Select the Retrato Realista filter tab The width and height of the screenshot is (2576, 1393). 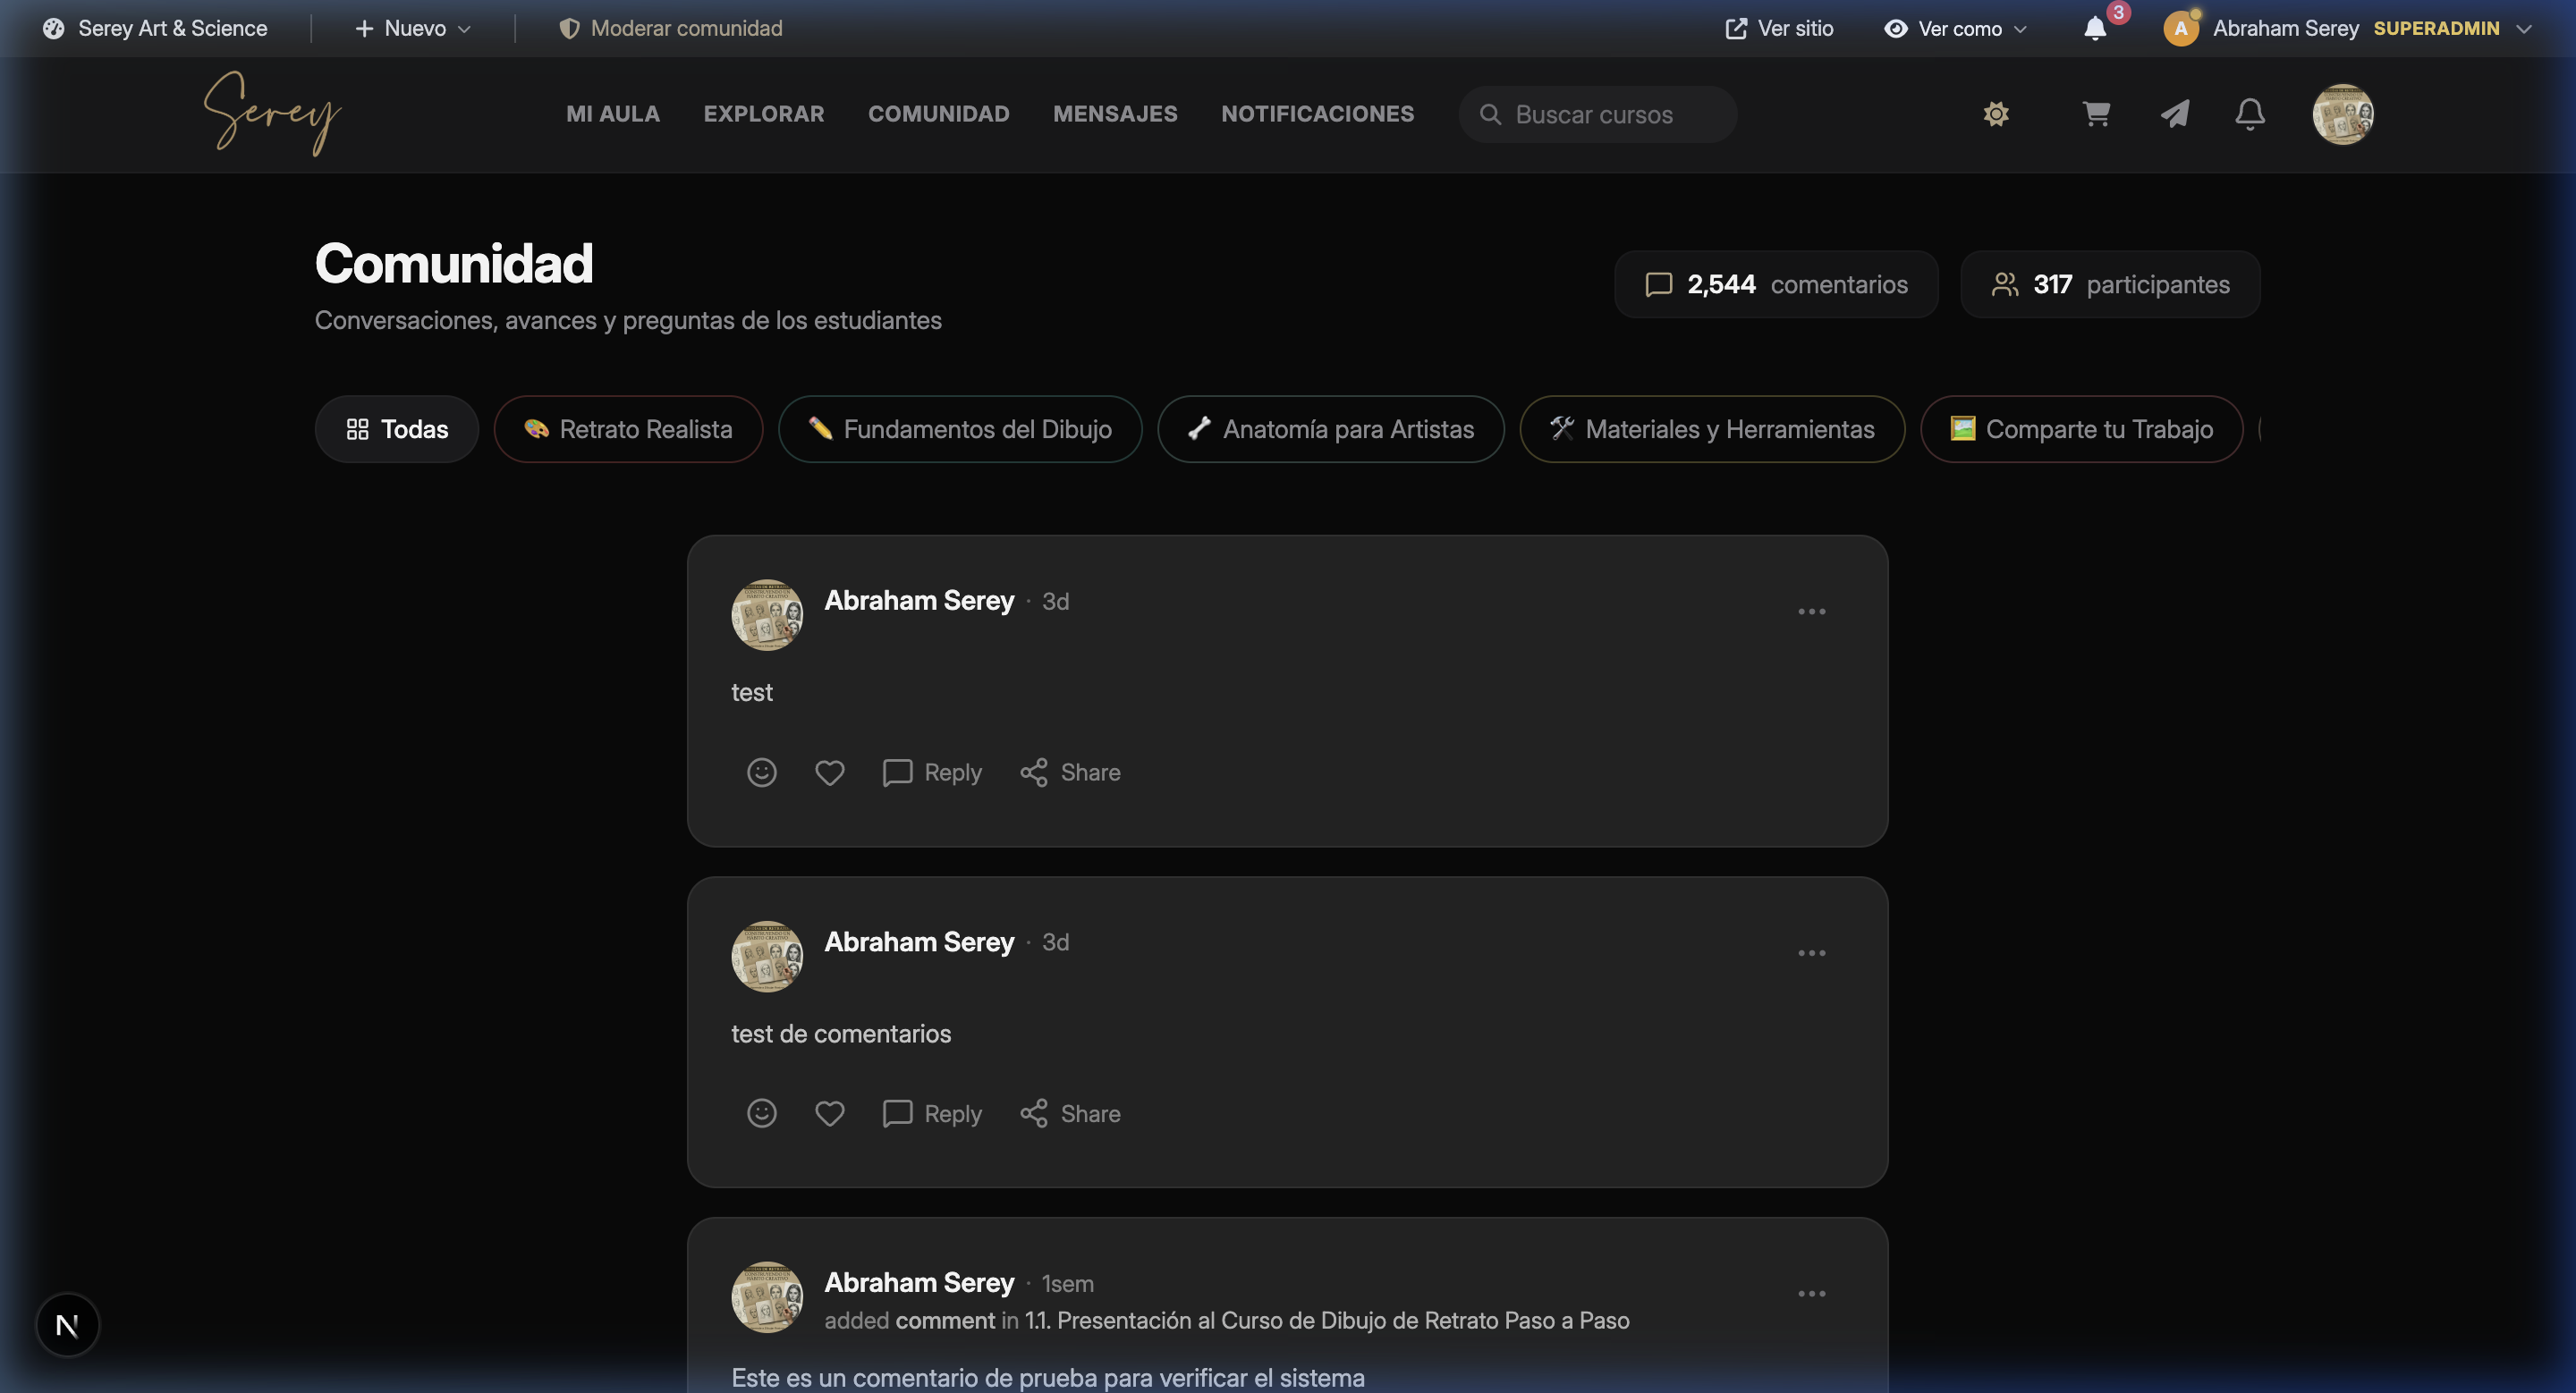(x=628, y=428)
